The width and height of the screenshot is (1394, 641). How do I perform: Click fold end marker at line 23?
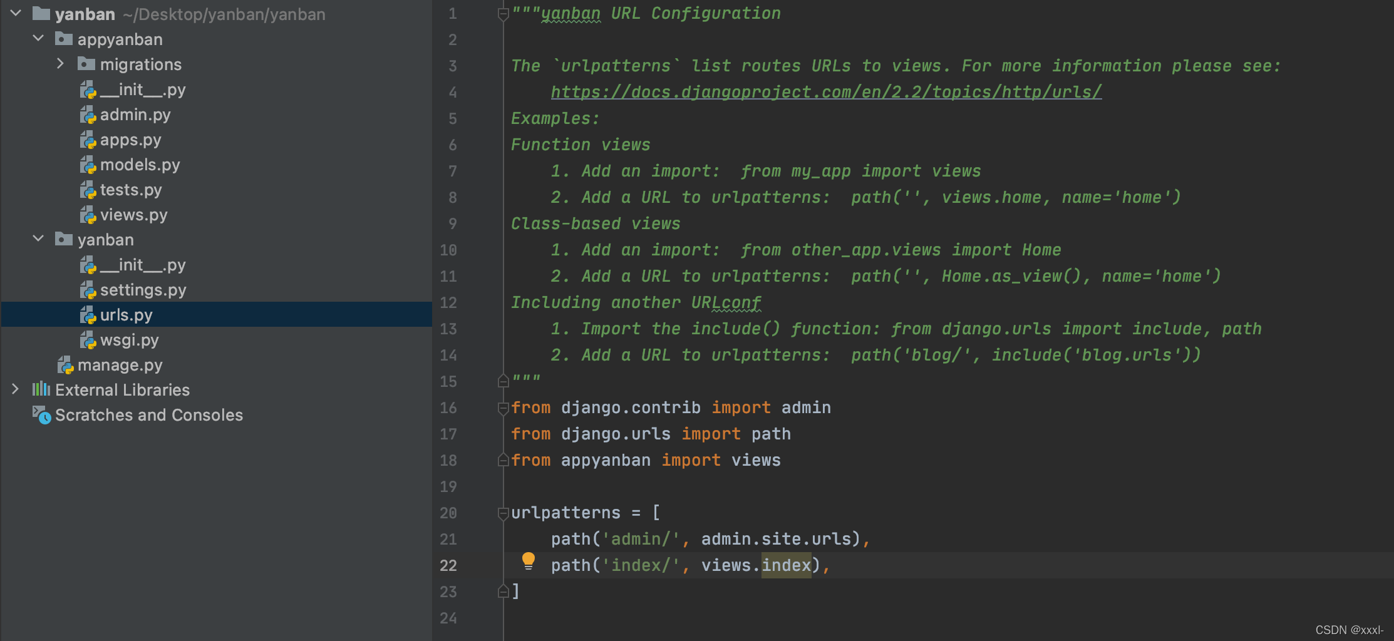tap(503, 591)
